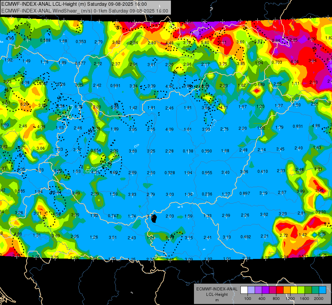Viewport: 332px width, 305px height.
Task: Click the legend scale label 1600
Action: click(304, 299)
